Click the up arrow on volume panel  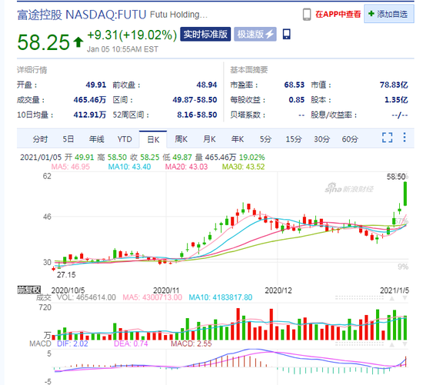pos(391,298)
